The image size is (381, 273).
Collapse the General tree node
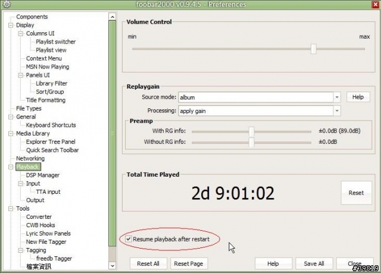pos(11,117)
